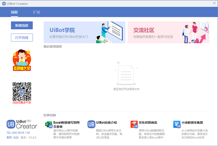This screenshot has height=146, width=218.
Task: Click the 版本: V3.2.0 label
Action: [28, 137]
